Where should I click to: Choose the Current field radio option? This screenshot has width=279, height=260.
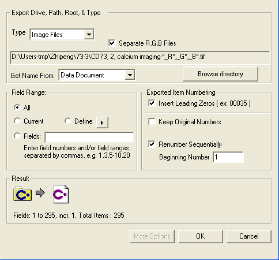click(17, 121)
